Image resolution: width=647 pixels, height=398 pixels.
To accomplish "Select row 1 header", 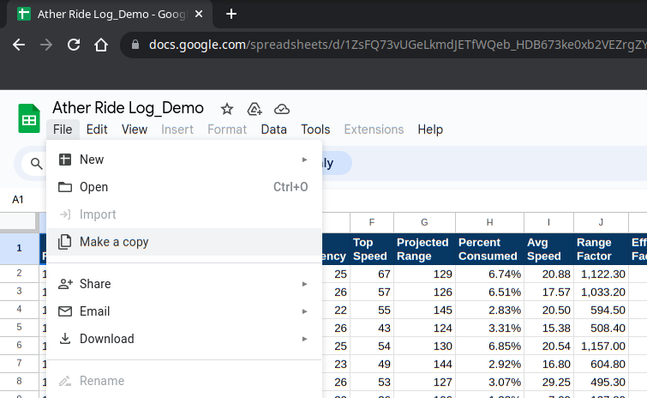I will [x=20, y=248].
